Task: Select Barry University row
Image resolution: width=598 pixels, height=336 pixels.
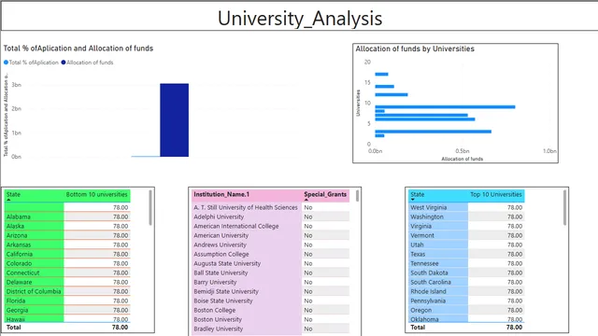Action: click(x=271, y=282)
